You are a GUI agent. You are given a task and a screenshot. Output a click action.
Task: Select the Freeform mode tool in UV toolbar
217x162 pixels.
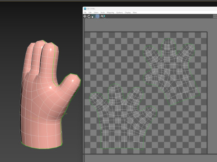point(97,16)
